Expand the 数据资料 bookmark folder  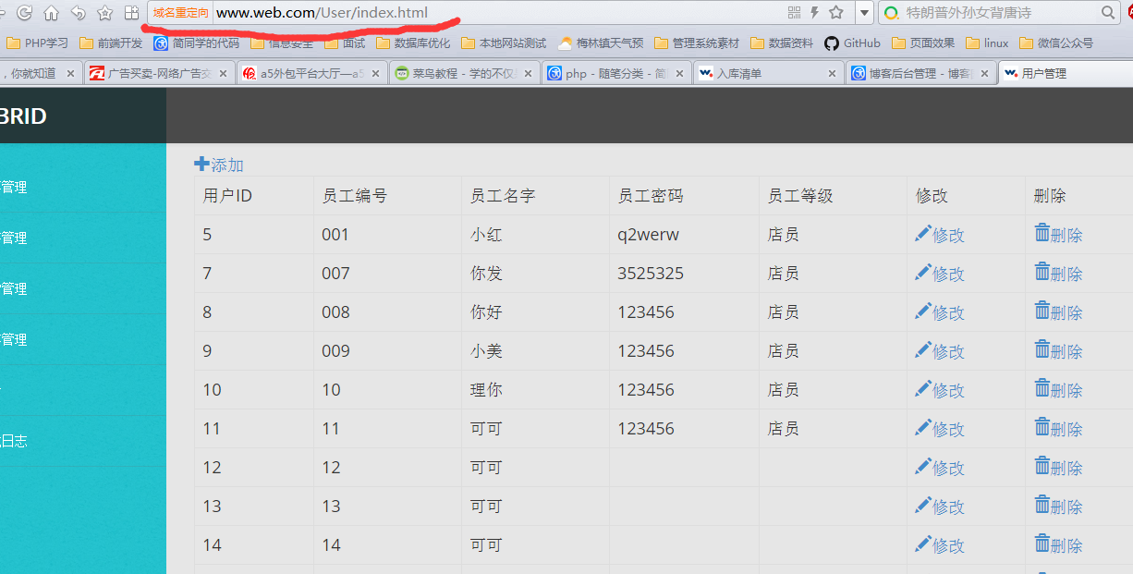(x=782, y=43)
